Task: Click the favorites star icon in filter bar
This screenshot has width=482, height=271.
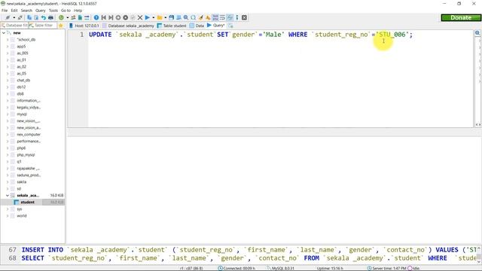Action: 60,26
